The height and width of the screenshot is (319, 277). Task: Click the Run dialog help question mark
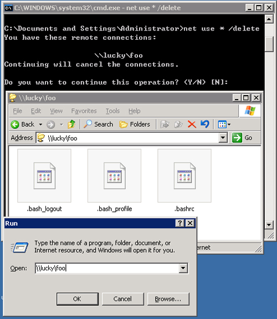click(180, 223)
